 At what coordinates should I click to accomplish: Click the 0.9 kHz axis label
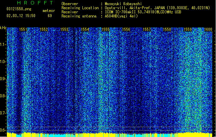(x=3, y=79)
